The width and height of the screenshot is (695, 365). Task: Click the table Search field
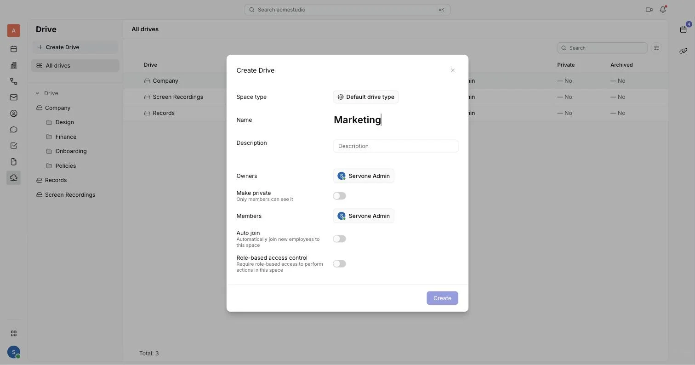click(603, 48)
